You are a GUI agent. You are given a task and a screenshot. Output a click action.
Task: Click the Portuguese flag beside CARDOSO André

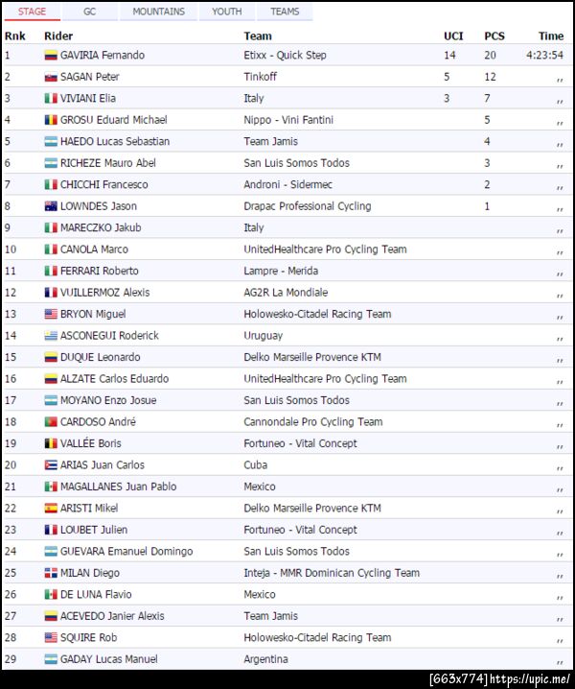(x=51, y=422)
